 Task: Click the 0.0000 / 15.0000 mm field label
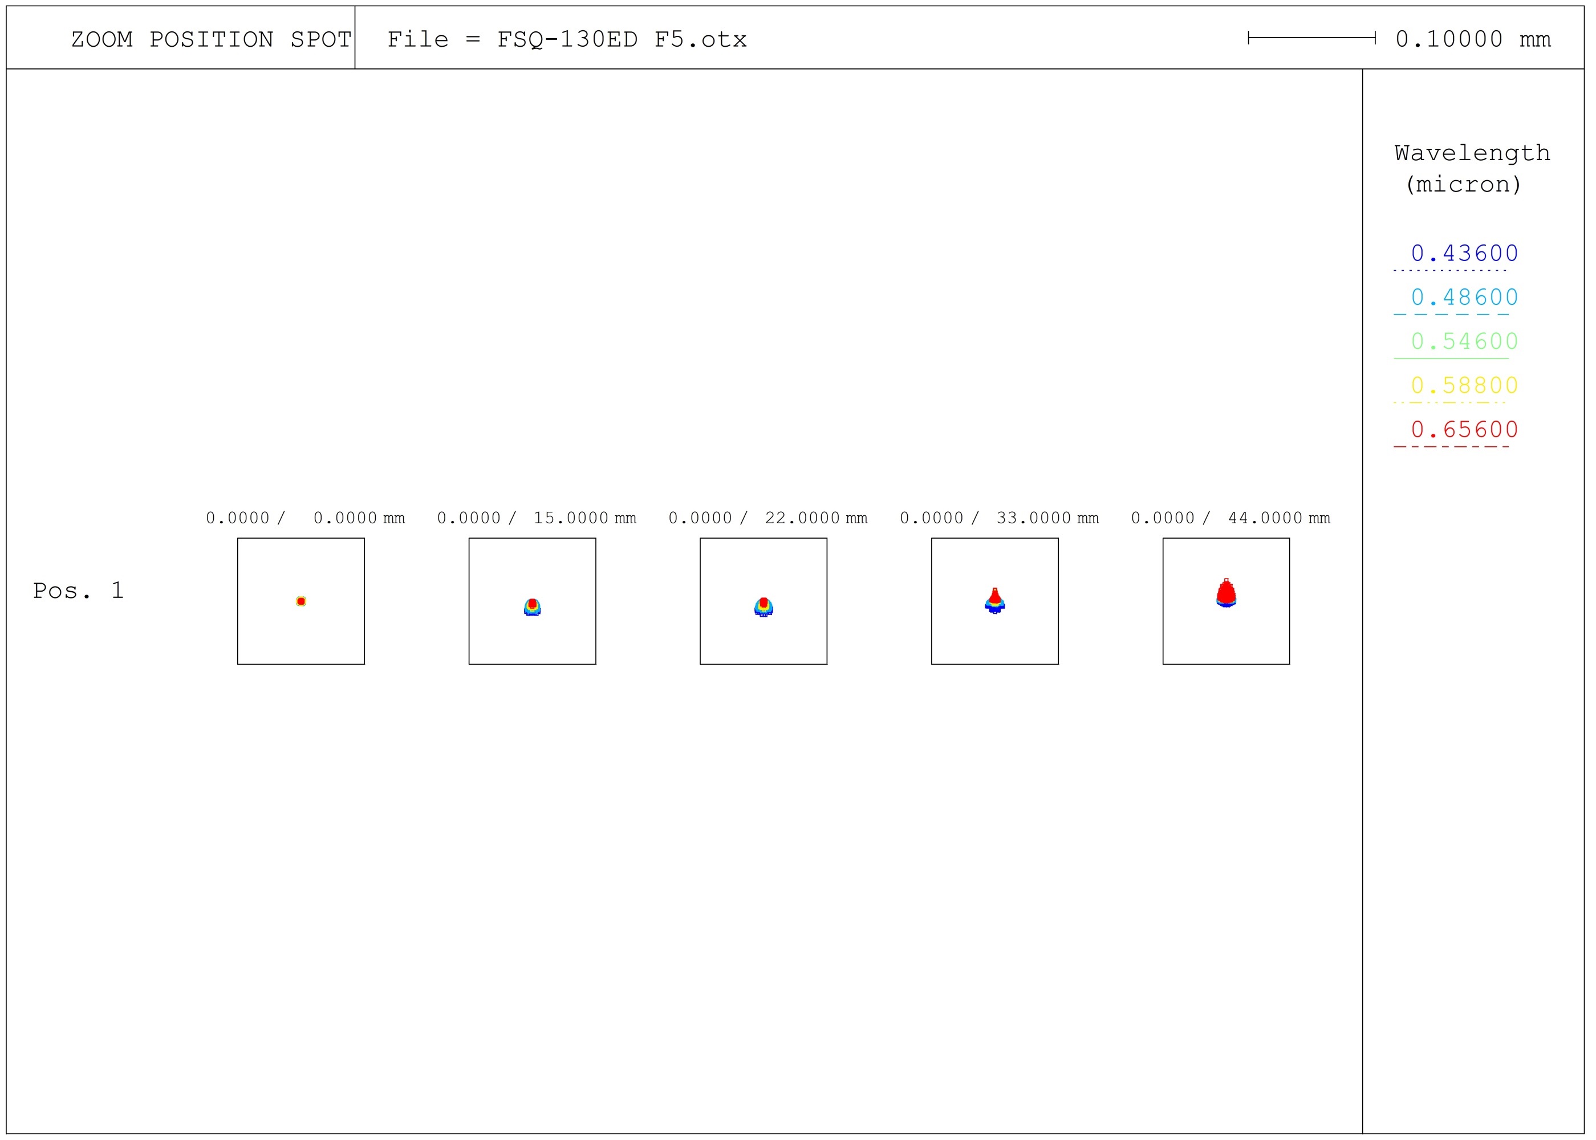click(x=537, y=518)
